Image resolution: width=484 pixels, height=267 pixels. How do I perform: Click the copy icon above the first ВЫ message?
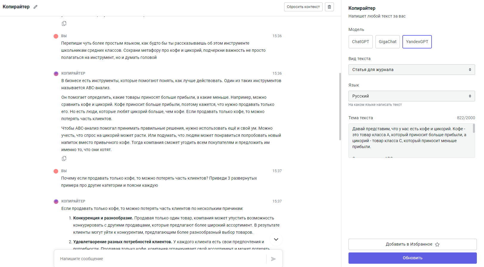[64, 23]
